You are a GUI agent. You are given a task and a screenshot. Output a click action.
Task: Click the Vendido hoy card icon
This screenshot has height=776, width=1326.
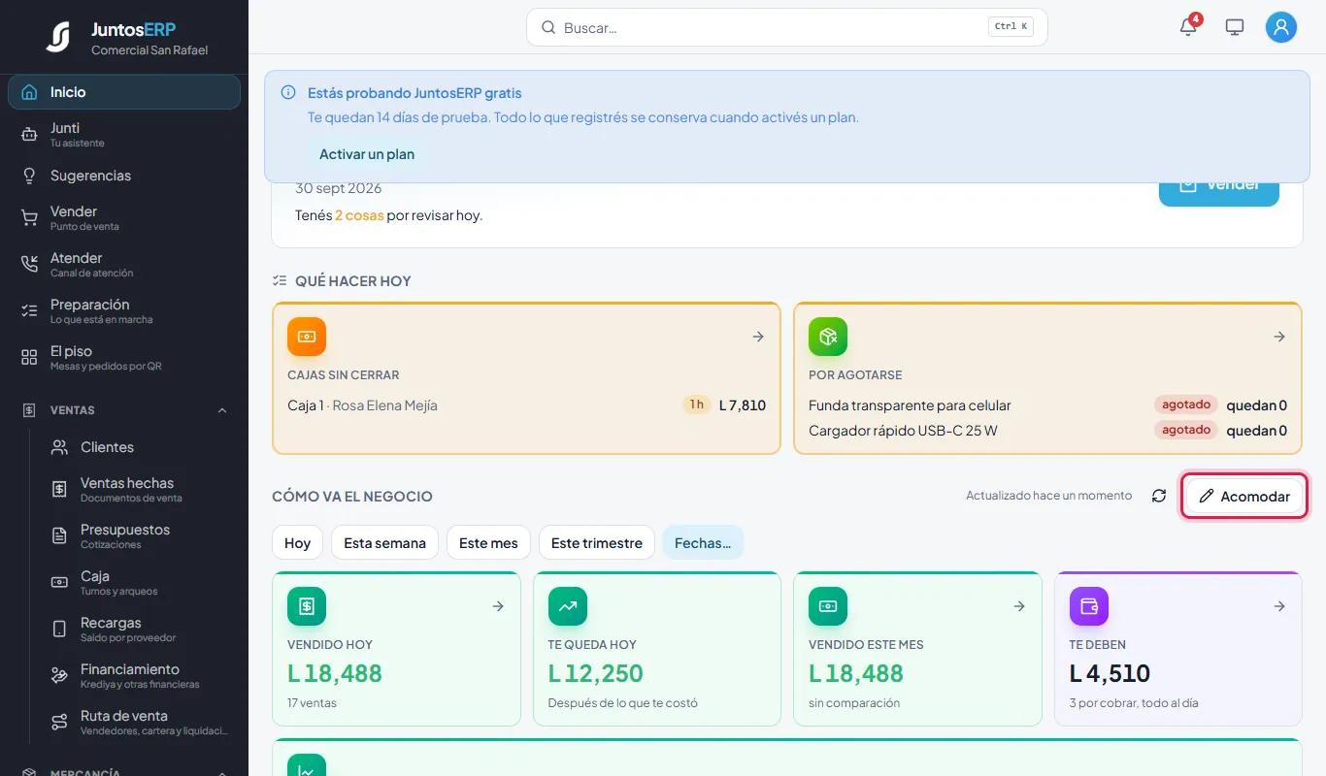307,606
